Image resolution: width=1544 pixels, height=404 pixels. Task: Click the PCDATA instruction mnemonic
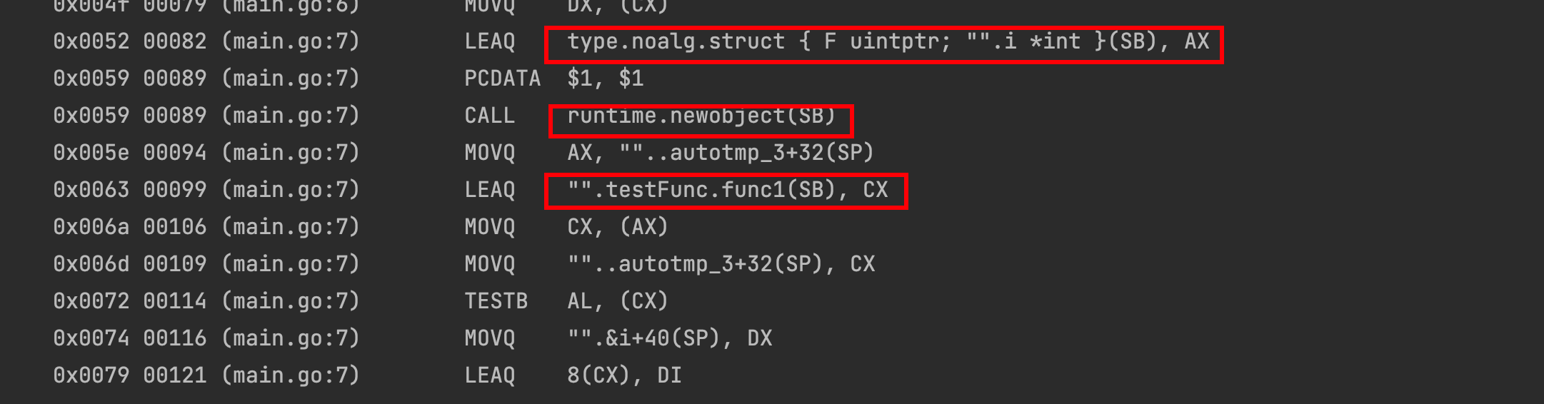click(502, 79)
